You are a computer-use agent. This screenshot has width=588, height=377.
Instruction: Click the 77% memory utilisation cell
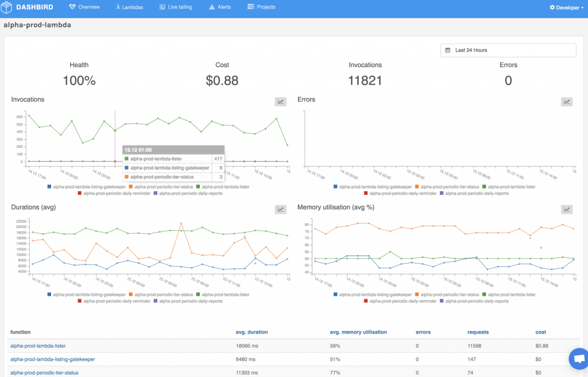(335, 373)
